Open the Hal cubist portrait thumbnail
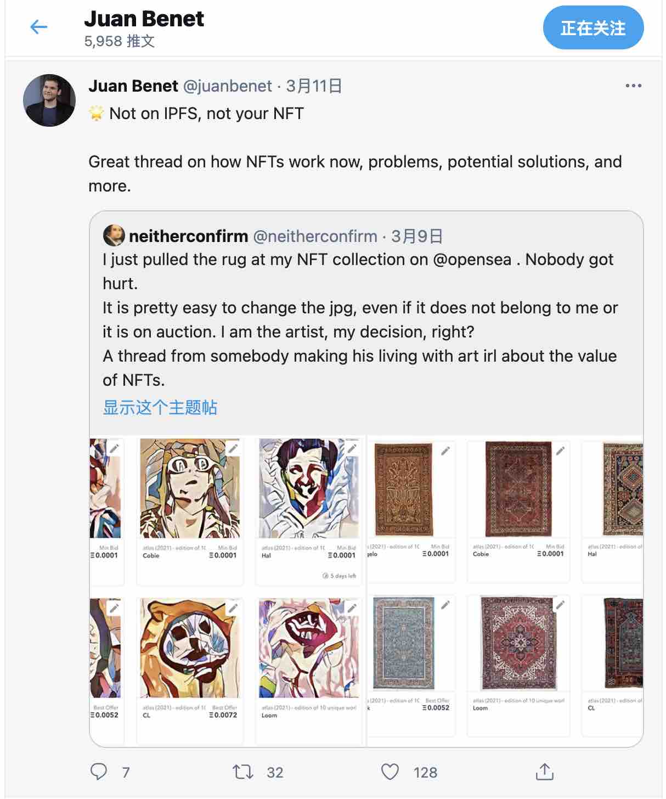The height and width of the screenshot is (799, 666). pyautogui.click(x=308, y=488)
